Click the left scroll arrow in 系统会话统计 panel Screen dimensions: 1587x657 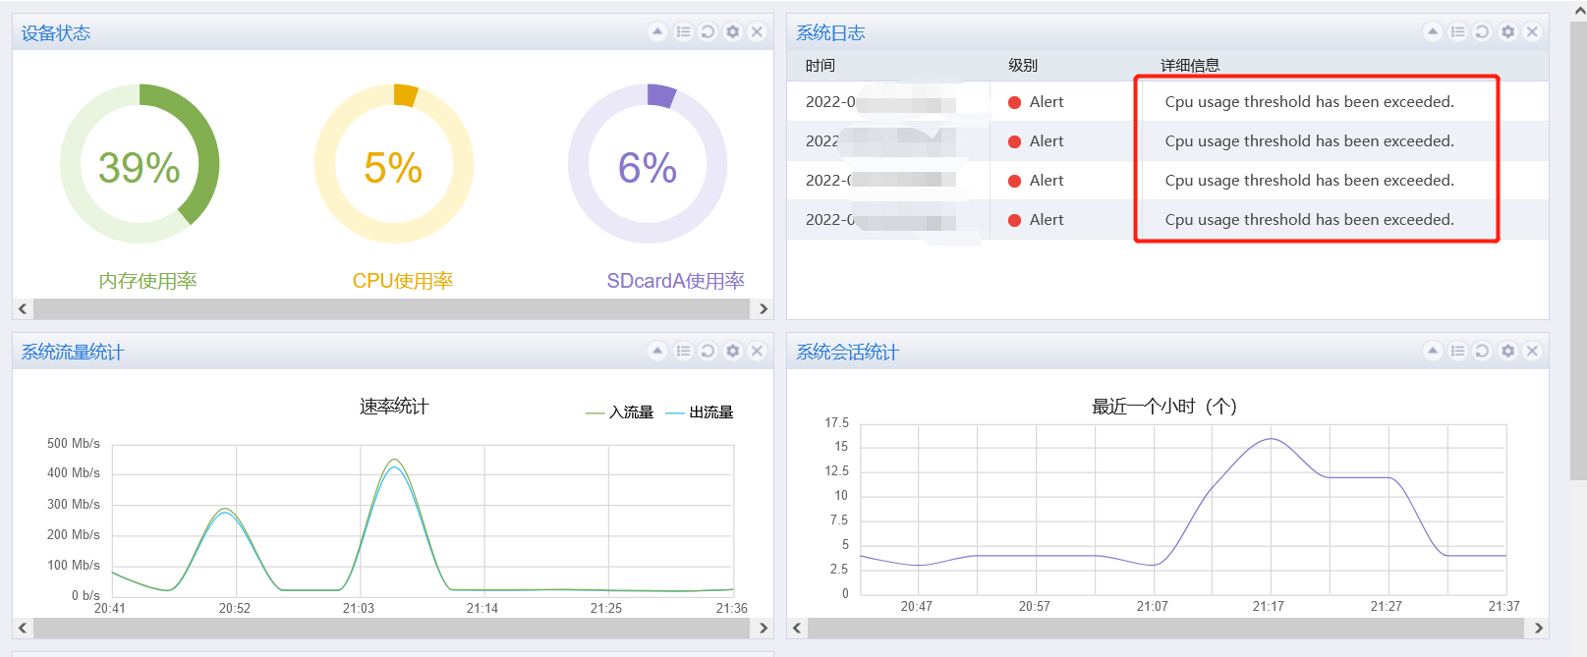797,628
